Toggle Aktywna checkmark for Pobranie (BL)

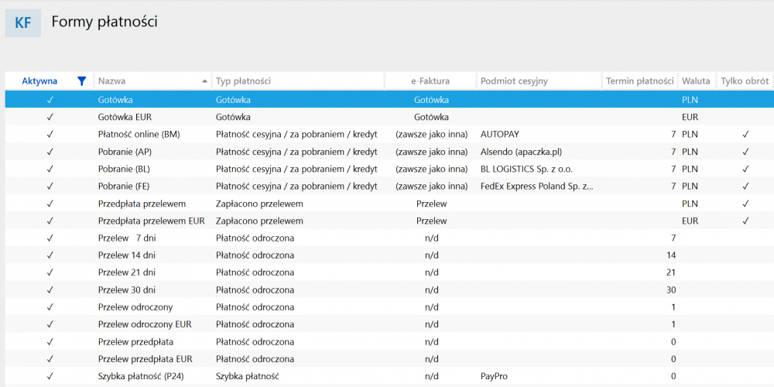tap(50, 169)
